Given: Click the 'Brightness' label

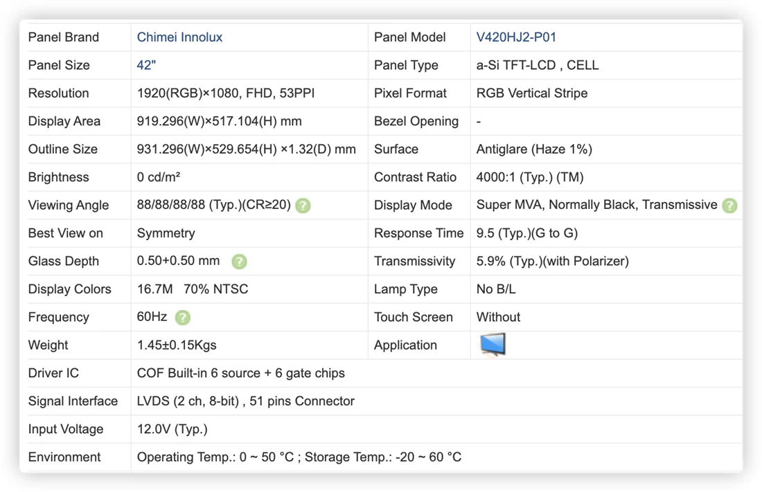Looking at the screenshot, I should pyautogui.click(x=58, y=177).
